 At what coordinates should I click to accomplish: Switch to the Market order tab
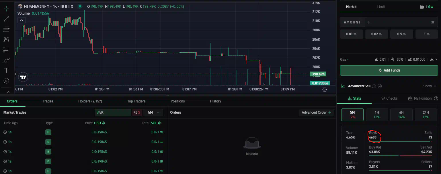coord(351,7)
